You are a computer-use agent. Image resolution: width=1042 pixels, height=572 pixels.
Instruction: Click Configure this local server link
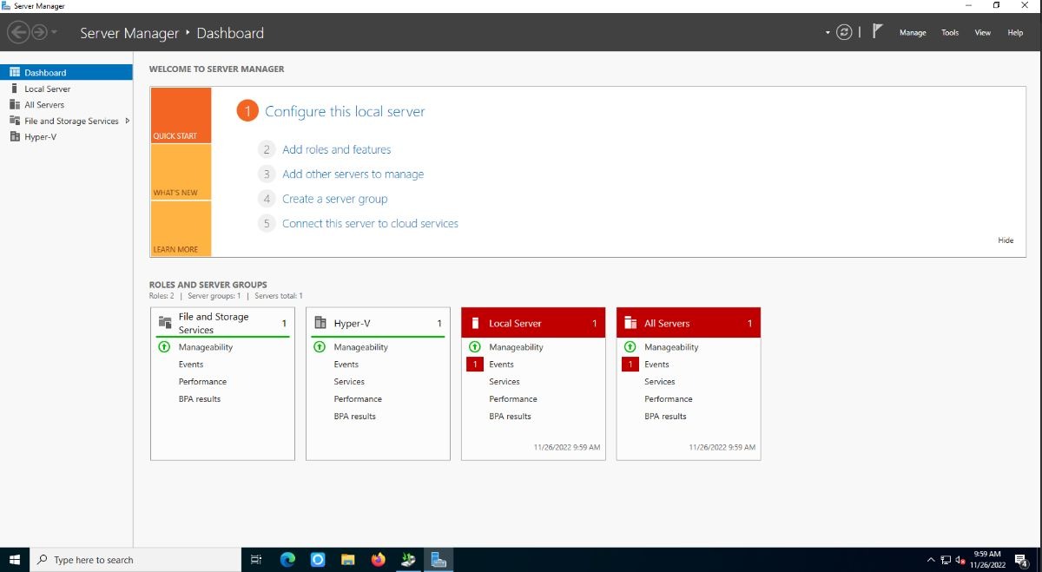click(345, 111)
